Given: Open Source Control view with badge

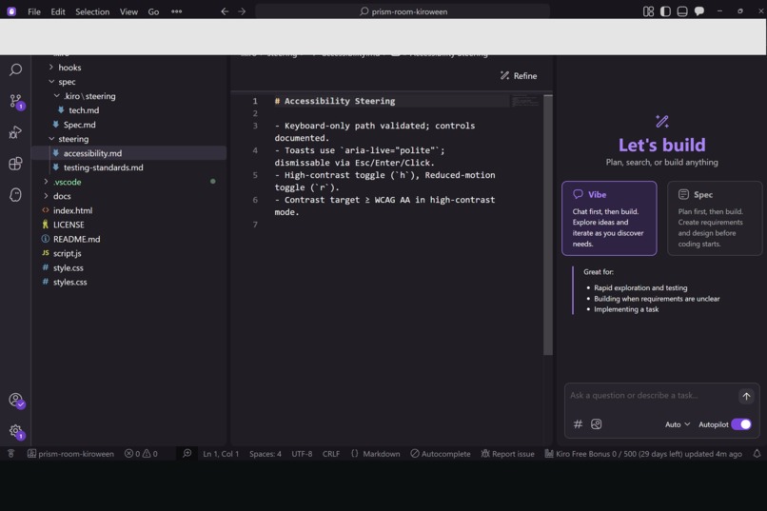Looking at the screenshot, I should pos(15,102).
